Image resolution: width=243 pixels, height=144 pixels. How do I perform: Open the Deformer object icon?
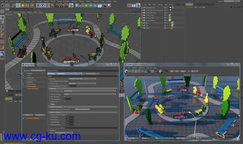(95, 5)
